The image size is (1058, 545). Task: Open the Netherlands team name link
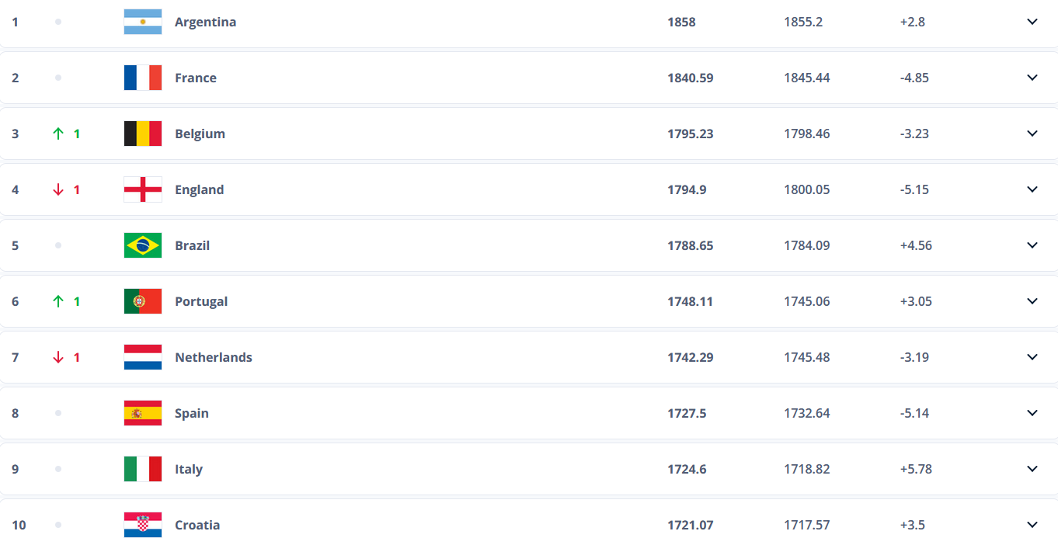point(214,357)
